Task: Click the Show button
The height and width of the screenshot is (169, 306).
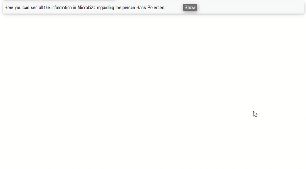Action: (190, 8)
